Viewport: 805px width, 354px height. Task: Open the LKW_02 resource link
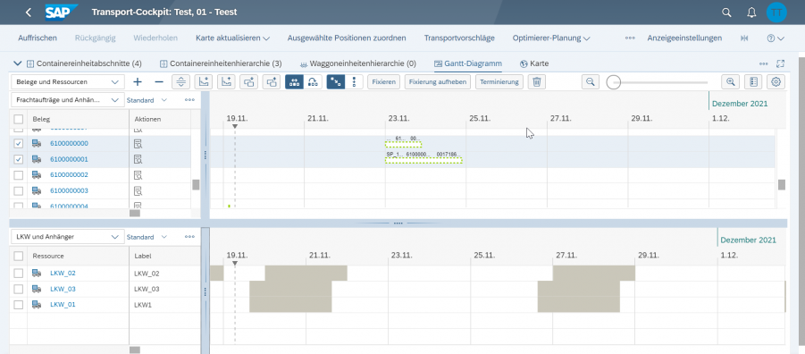[63, 274]
